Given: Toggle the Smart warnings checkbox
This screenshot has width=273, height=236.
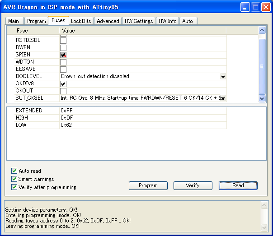Looking at the screenshot, I should pyautogui.click(x=14, y=179).
